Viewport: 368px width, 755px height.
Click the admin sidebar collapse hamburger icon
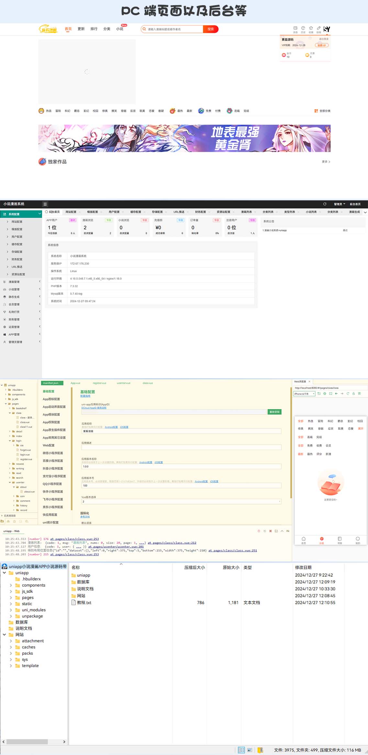point(45,204)
